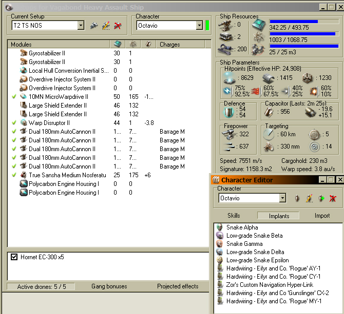344x314 pixels.
Task: Click the calibration icon showing 200
Action: 226,49
